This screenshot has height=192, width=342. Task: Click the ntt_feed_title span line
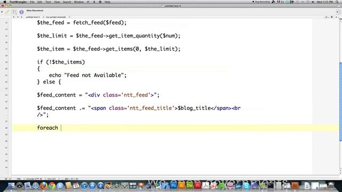pyautogui.click(x=139, y=111)
